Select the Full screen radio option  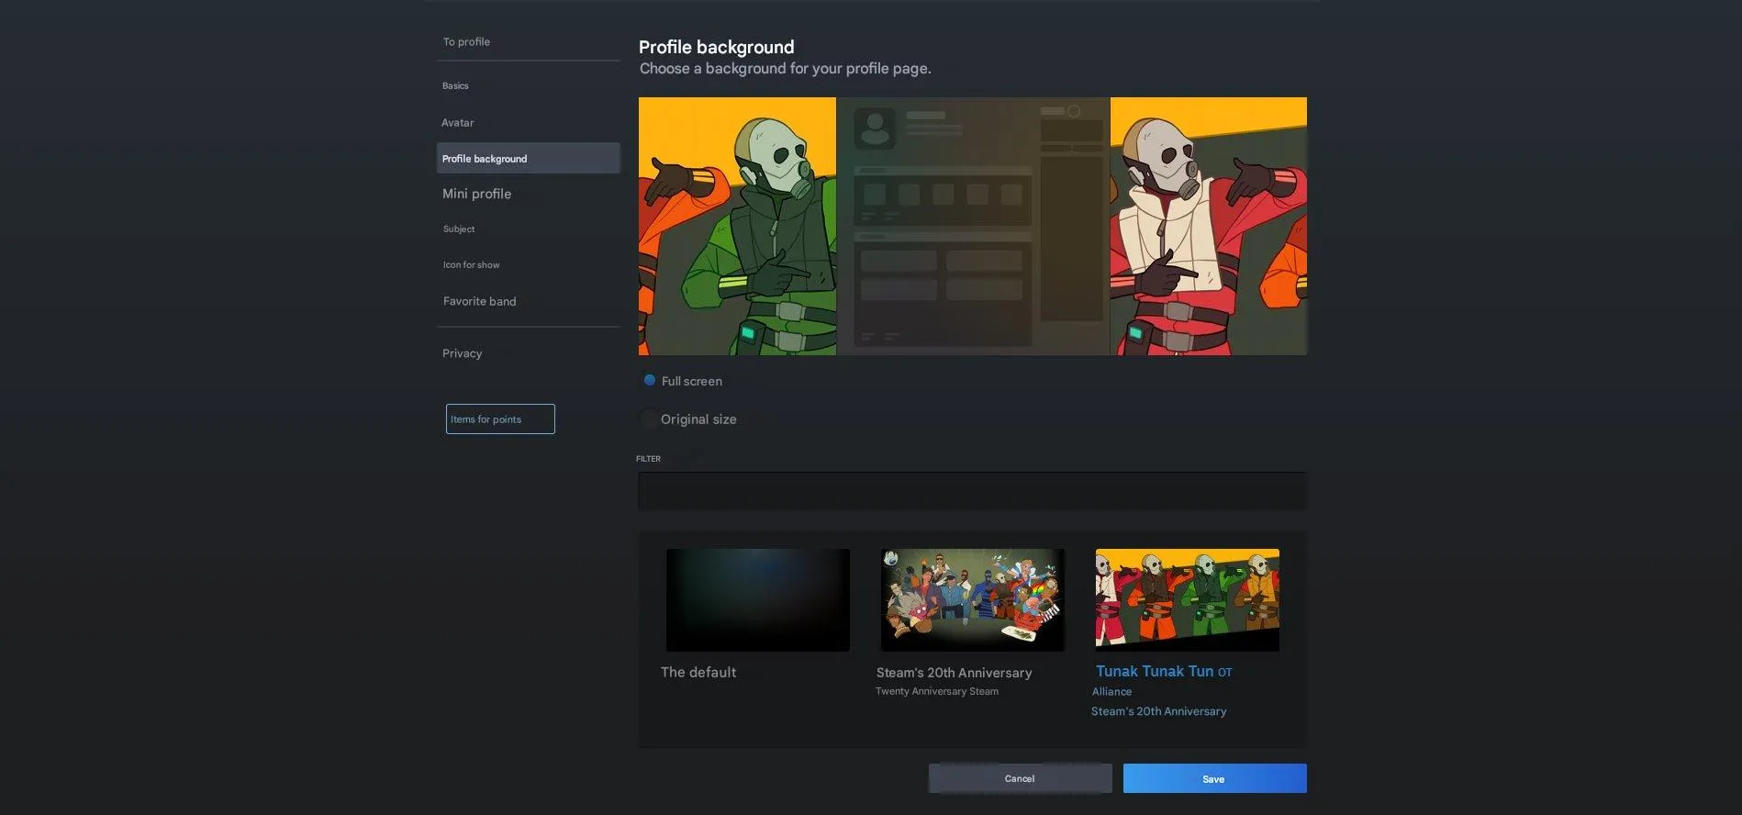pyautogui.click(x=650, y=381)
